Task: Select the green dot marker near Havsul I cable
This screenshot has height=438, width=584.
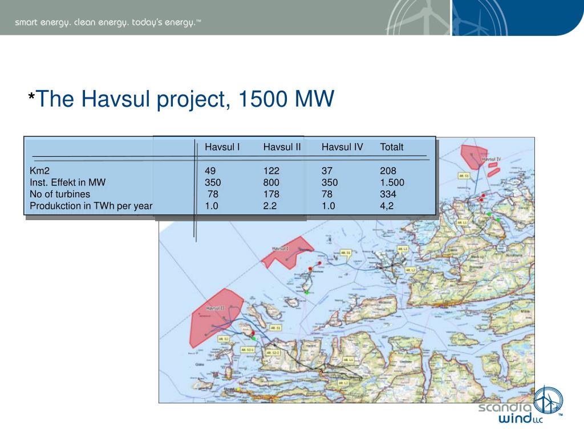Action: pyautogui.click(x=307, y=292)
